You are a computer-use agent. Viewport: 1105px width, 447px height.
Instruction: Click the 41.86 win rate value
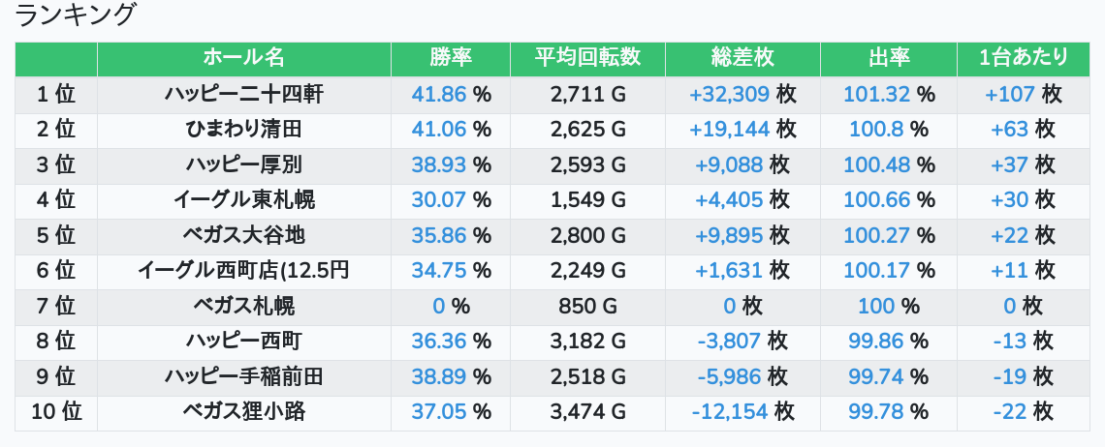tap(439, 94)
